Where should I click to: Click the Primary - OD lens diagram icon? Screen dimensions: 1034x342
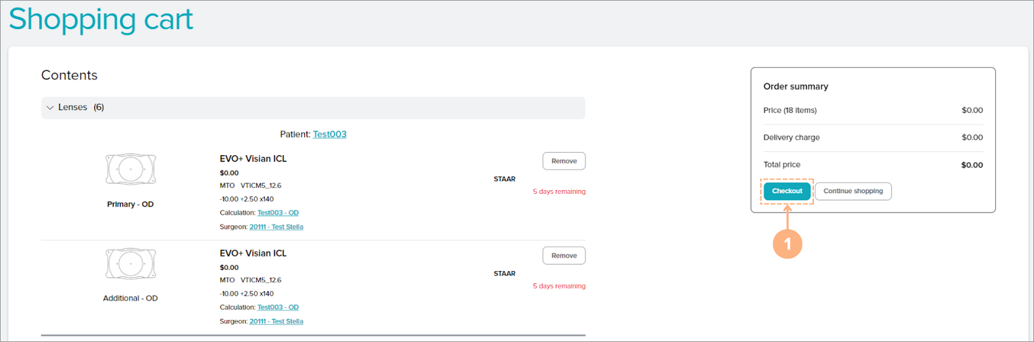pos(131,169)
